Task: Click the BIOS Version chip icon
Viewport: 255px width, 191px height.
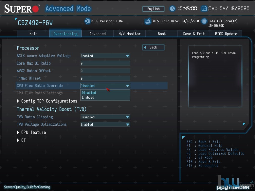Action: [x=87, y=21]
